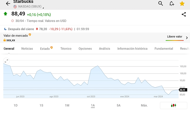Screen dimensions: 190x113
Task: Click the +0,16 (+0,18%) change text
Action: pos(39,15)
